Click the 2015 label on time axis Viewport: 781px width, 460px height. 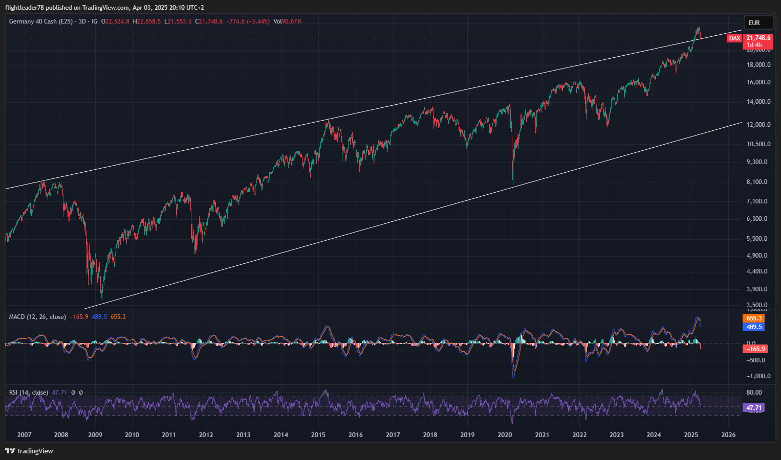318,435
